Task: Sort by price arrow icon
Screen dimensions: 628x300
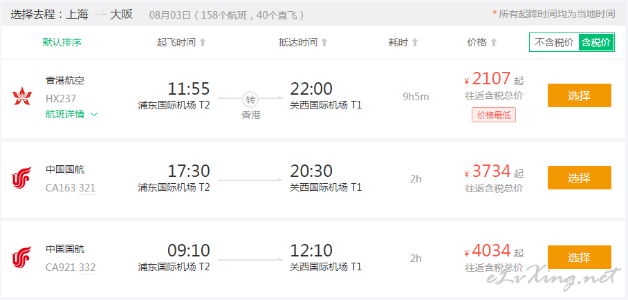Action: point(494,42)
